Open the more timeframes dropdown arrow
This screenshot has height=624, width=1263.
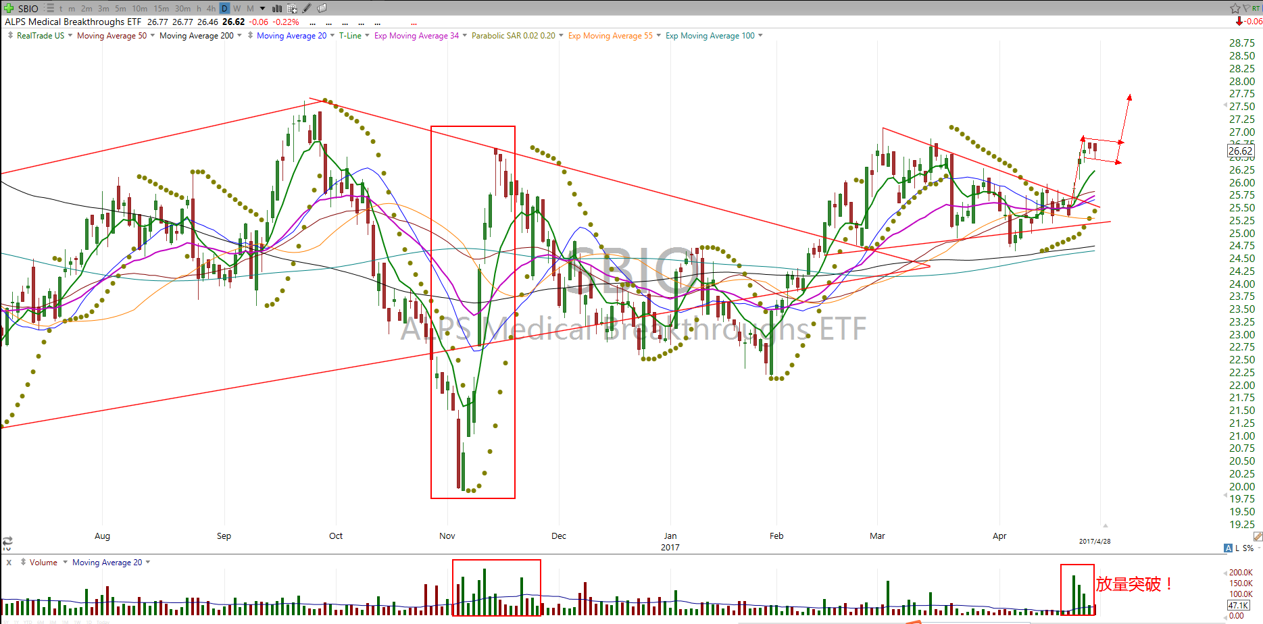262,9
